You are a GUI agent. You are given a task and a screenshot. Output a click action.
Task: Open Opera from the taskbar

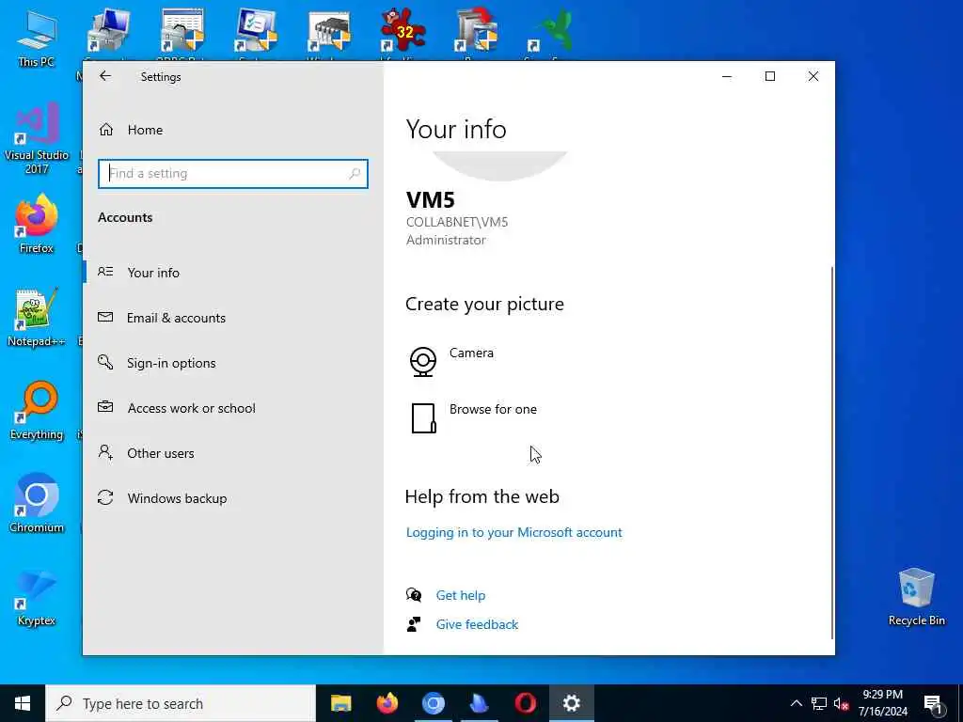[525, 703]
